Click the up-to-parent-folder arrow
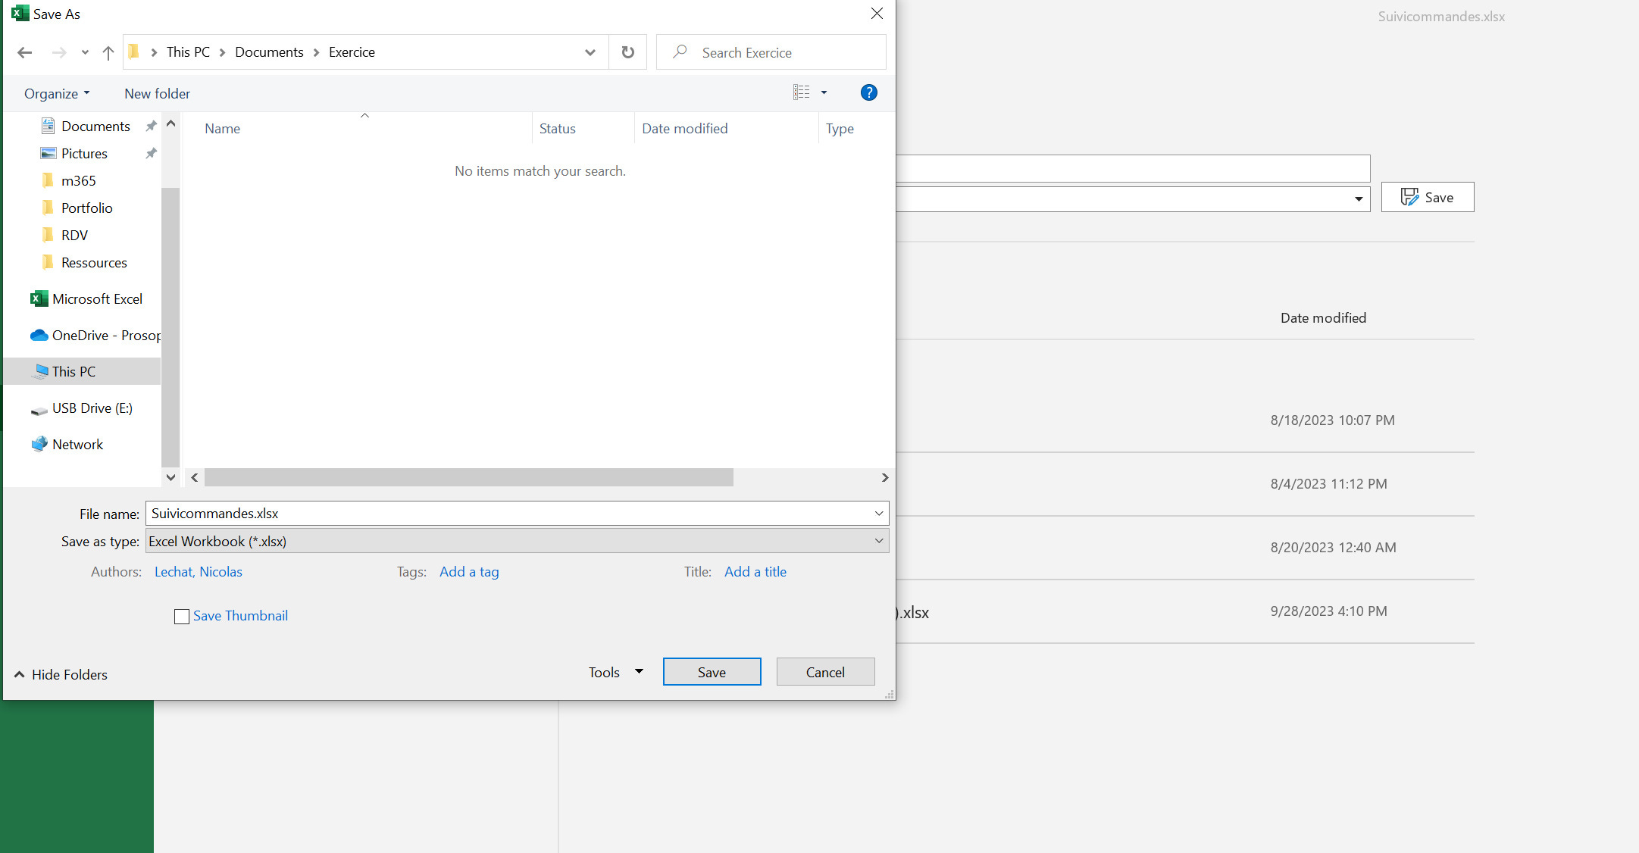1639x853 pixels. (108, 52)
